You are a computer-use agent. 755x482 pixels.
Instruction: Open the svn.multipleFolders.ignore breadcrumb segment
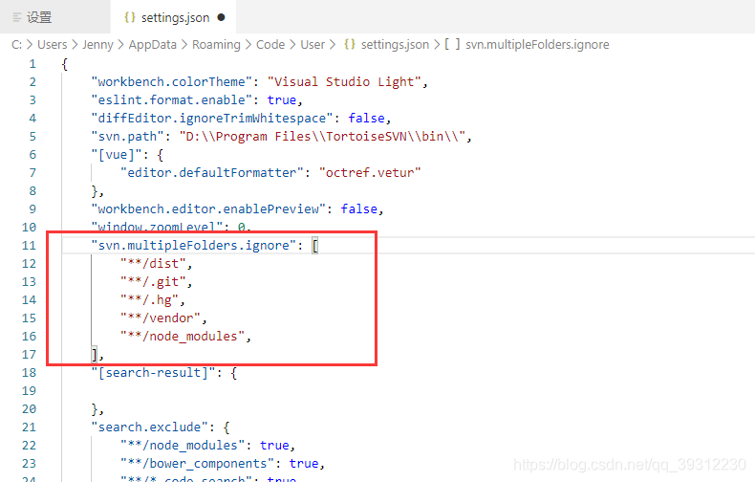pos(537,45)
